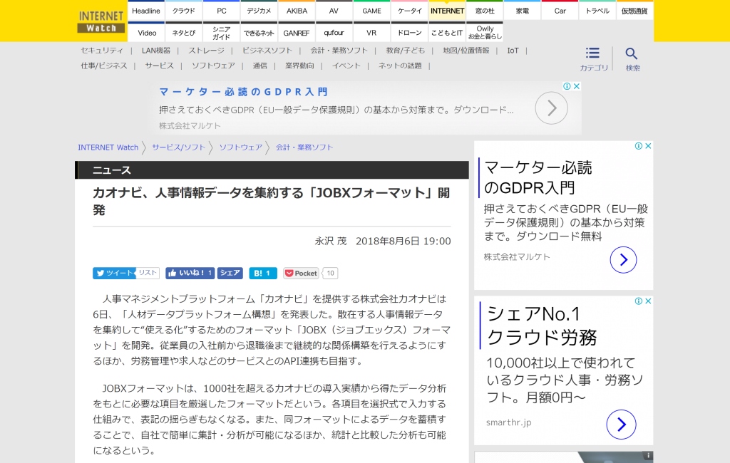Share the article on Facebook
This screenshot has width=730, height=463.
point(230,273)
